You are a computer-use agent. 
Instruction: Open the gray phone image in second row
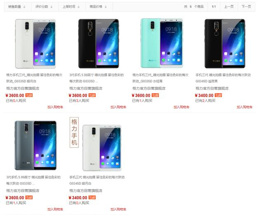[x=35, y=145]
